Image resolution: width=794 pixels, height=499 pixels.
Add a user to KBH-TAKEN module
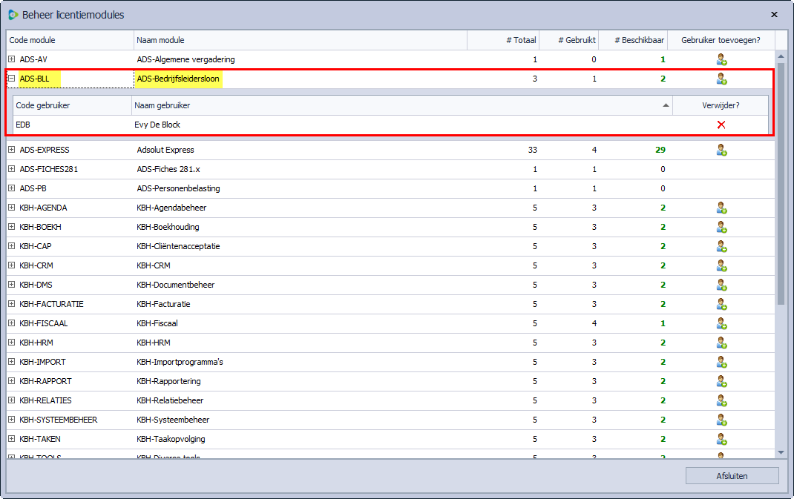pyautogui.click(x=721, y=439)
